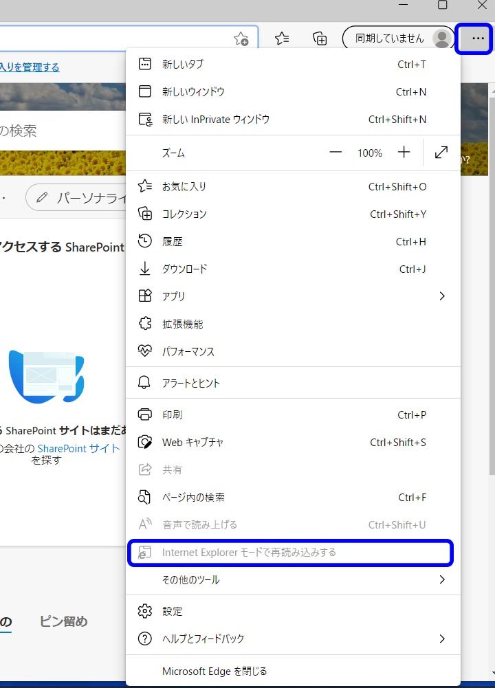Click the page's vertical scrollbar
The image size is (495, 688).
coord(492,285)
